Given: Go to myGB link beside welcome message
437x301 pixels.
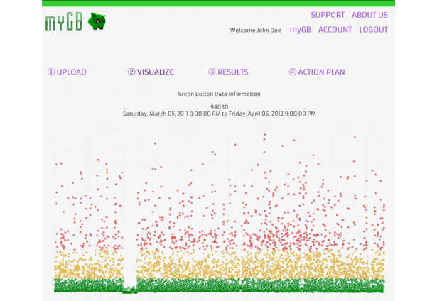Looking at the screenshot, I should [300, 30].
